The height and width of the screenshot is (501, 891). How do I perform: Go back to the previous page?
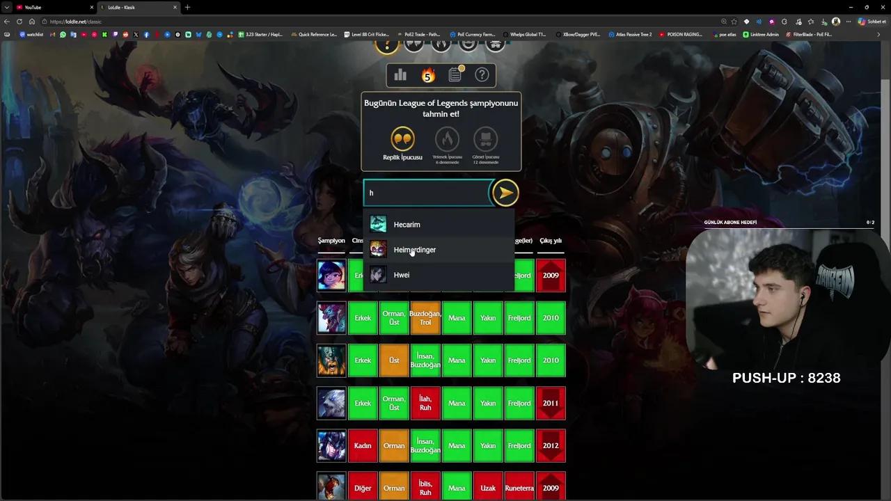pos(7,22)
